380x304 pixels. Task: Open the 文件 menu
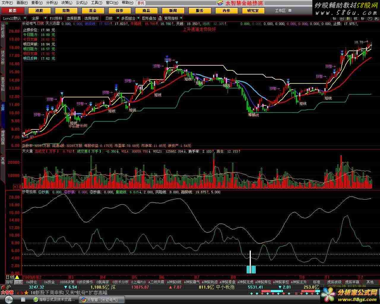(x=7, y=3)
